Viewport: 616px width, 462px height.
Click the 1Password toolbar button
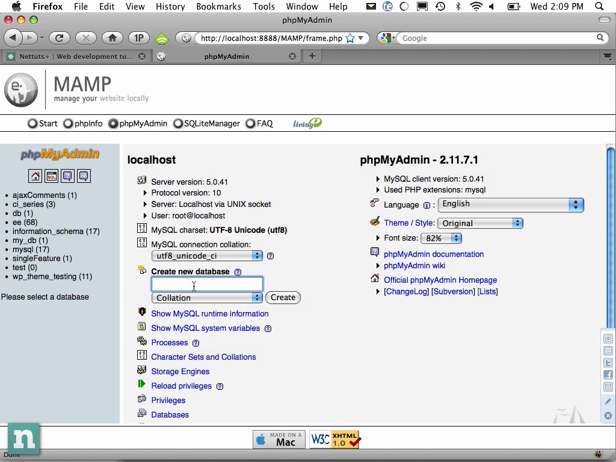click(x=139, y=38)
